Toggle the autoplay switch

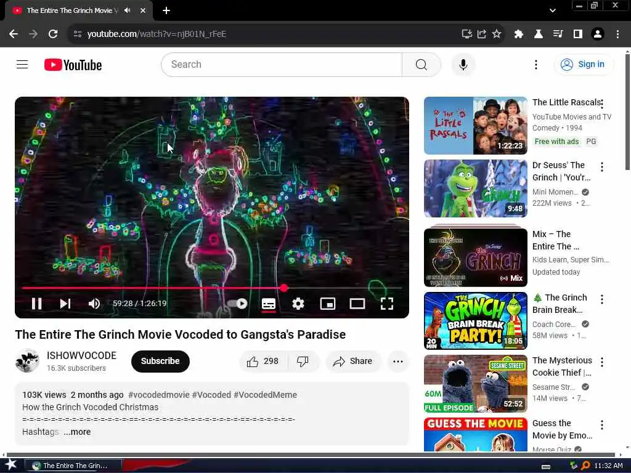tap(237, 304)
